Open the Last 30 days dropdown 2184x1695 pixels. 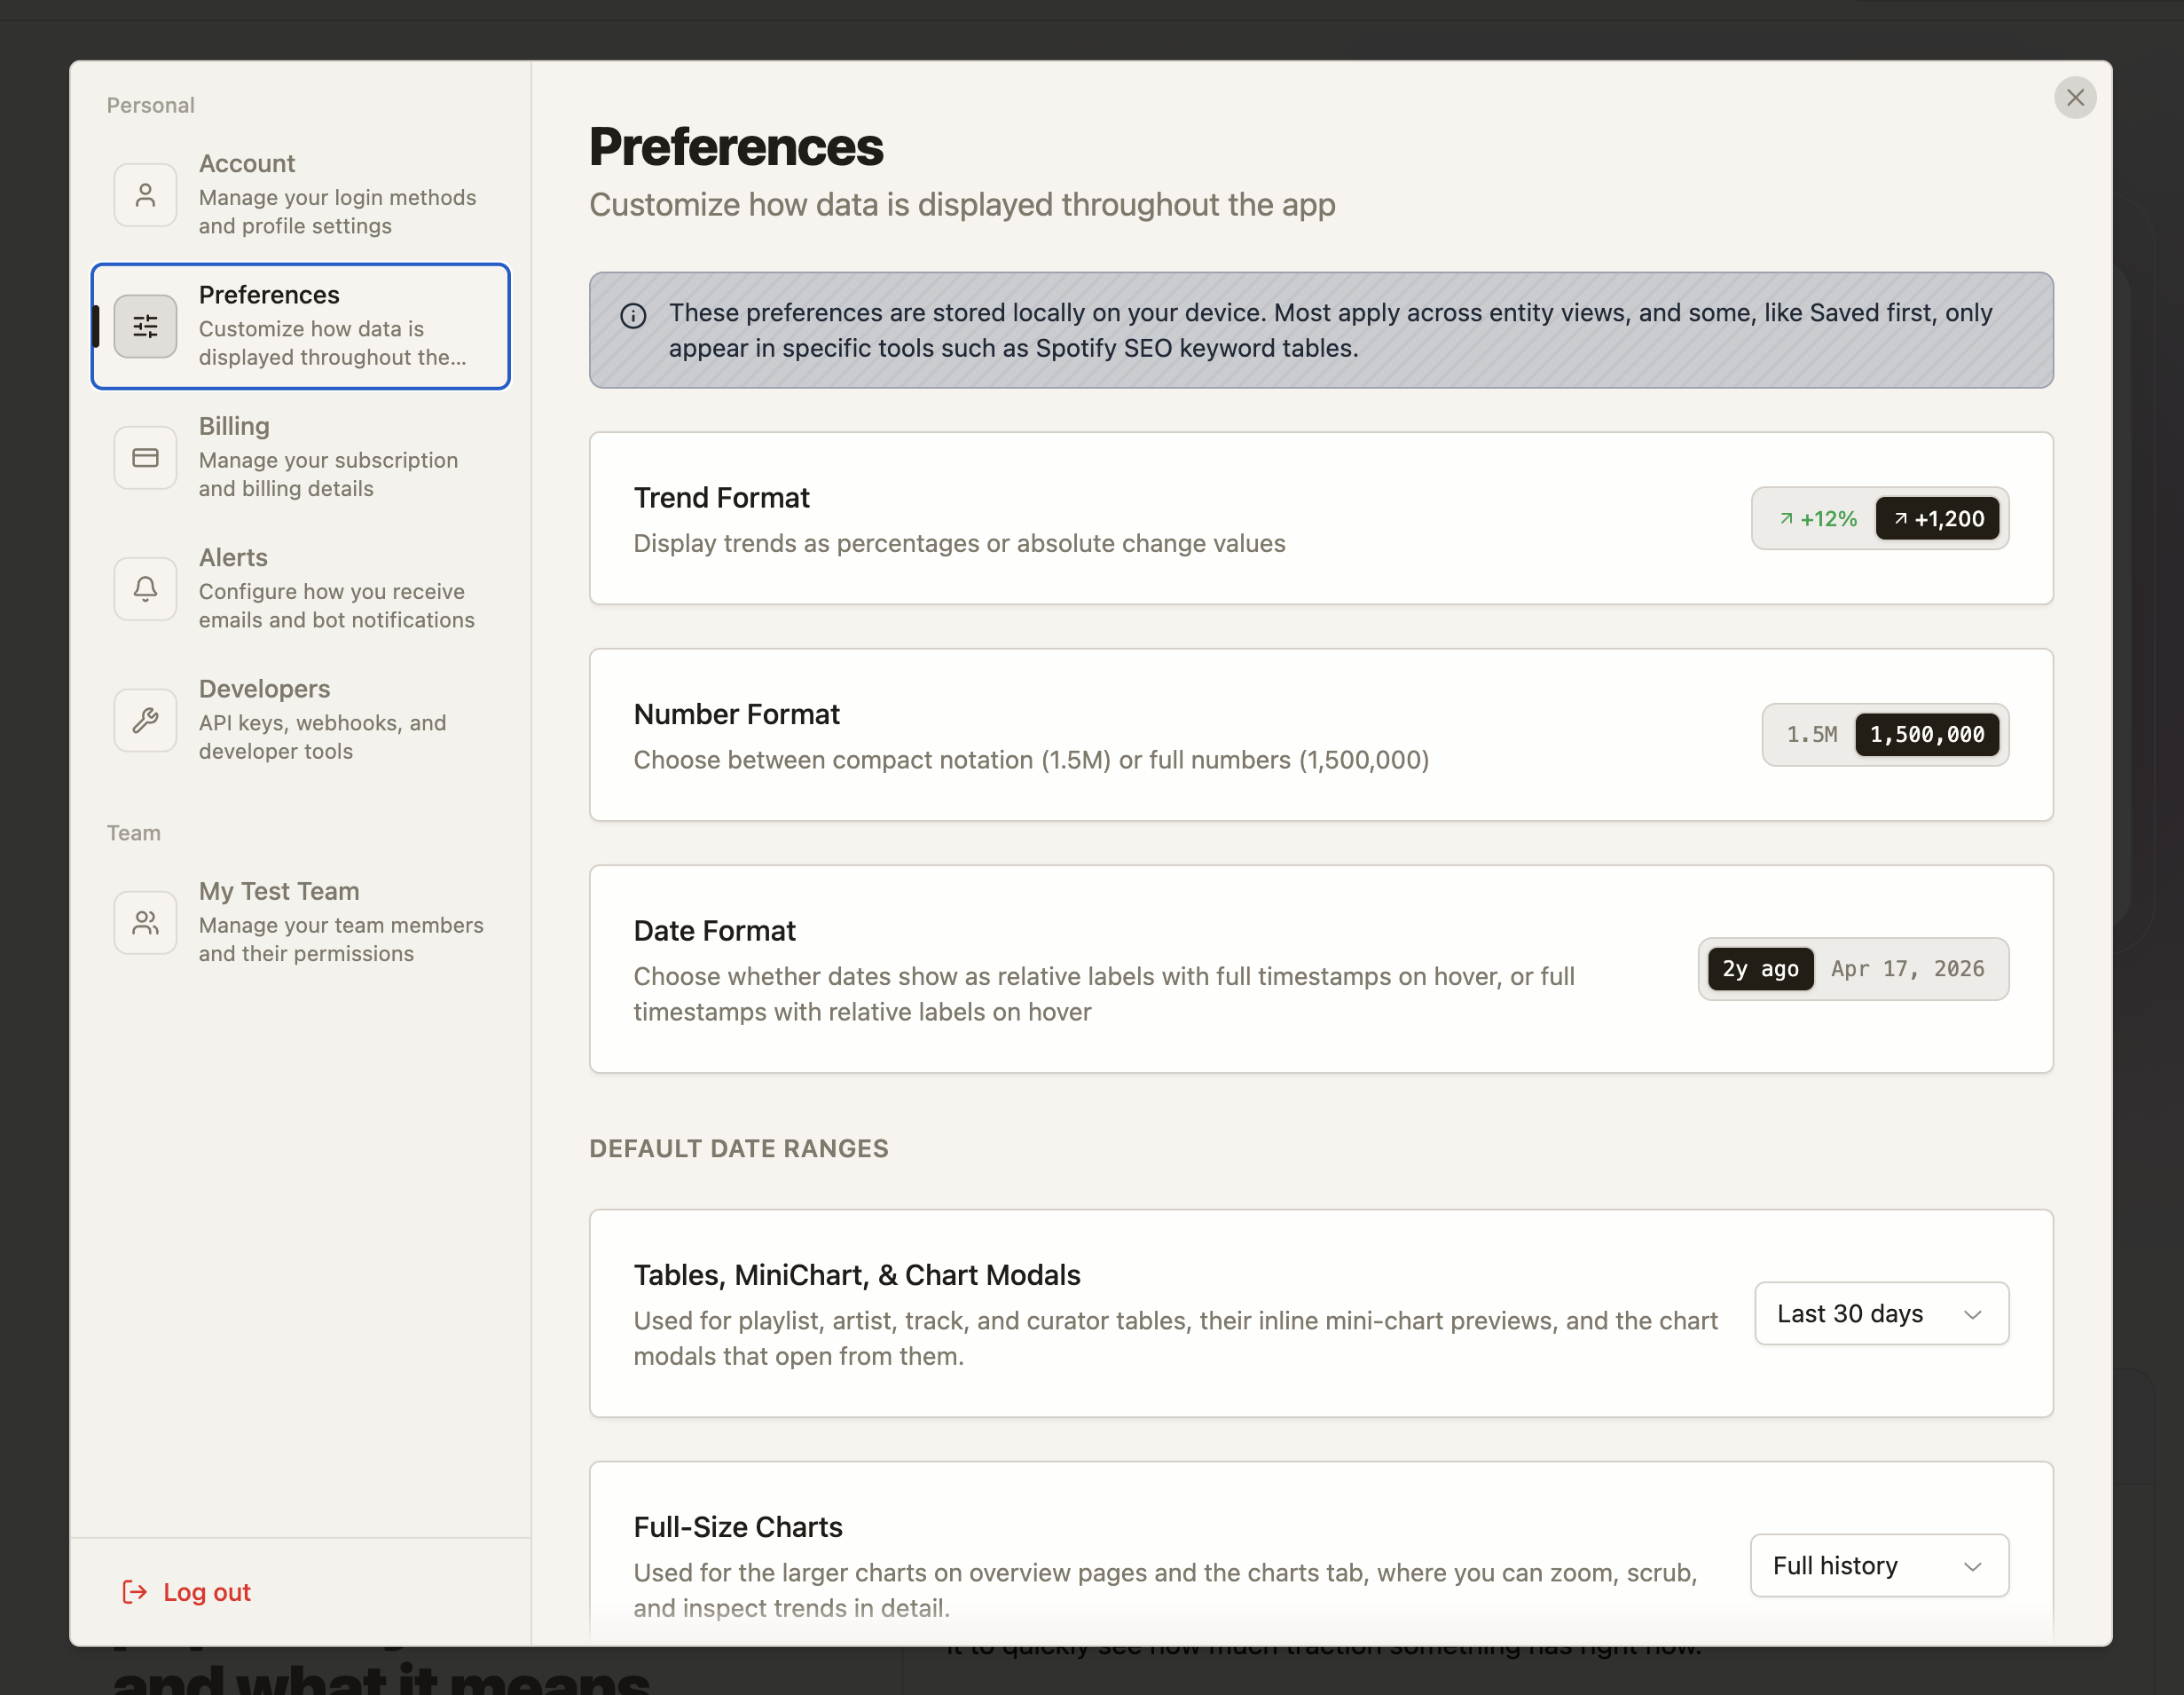pyautogui.click(x=1881, y=1313)
